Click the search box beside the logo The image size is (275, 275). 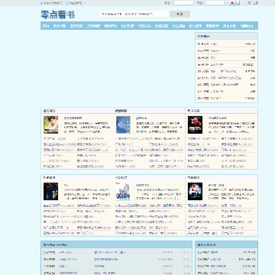pyautogui.click(x=134, y=14)
